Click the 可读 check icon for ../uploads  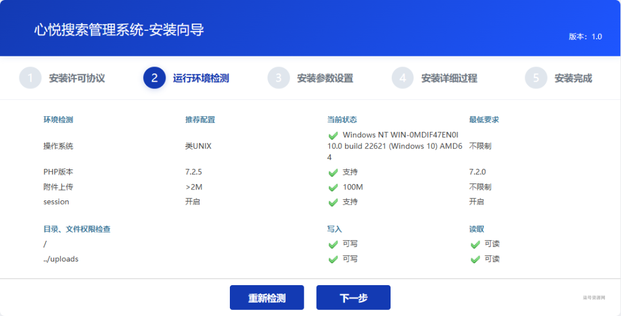475,260
